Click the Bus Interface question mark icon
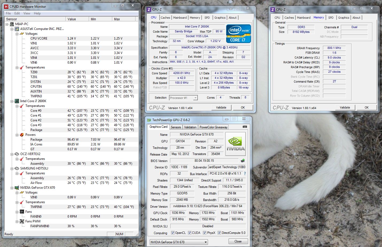The image size is (382, 247). point(245,173)
